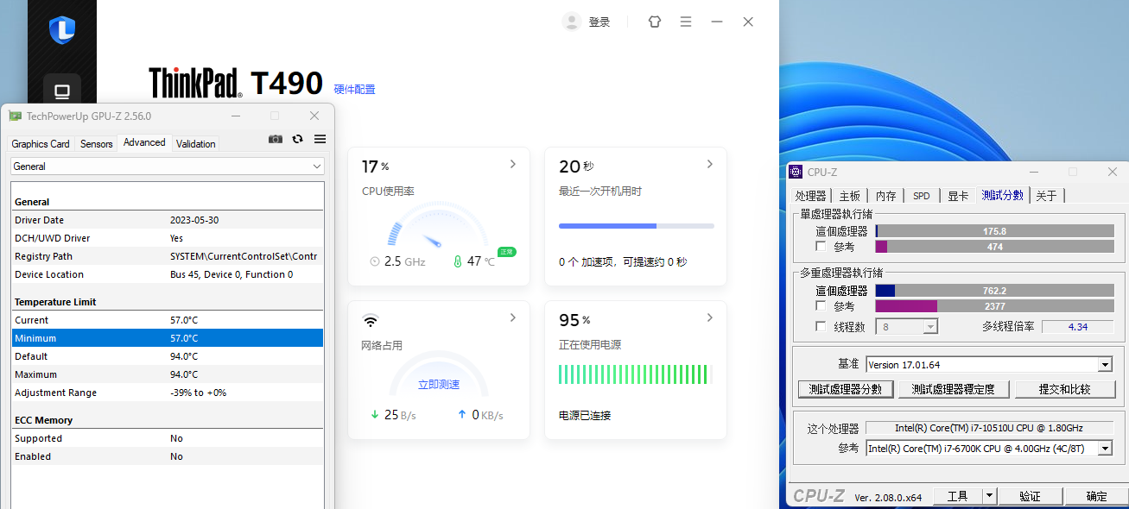Click the Wi-Fi icon in network card
The width and height of the screenshot is (1129, 509).
click(x=371, y=321)
